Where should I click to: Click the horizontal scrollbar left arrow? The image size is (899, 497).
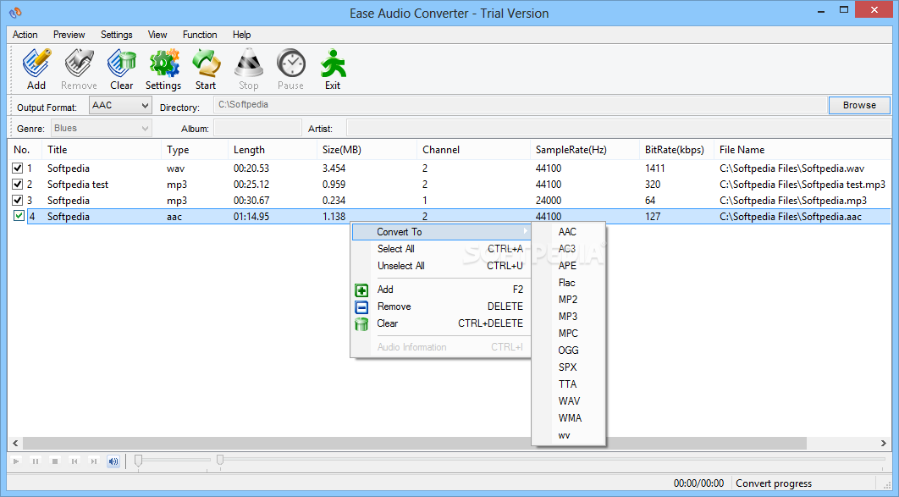pos(15,443)
